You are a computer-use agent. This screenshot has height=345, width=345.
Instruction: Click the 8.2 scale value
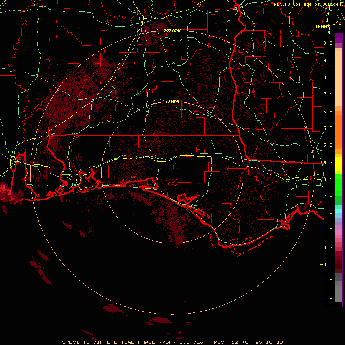point(328,77)
